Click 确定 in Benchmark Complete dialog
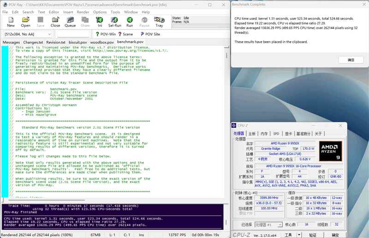 click(x=351, y=60)
